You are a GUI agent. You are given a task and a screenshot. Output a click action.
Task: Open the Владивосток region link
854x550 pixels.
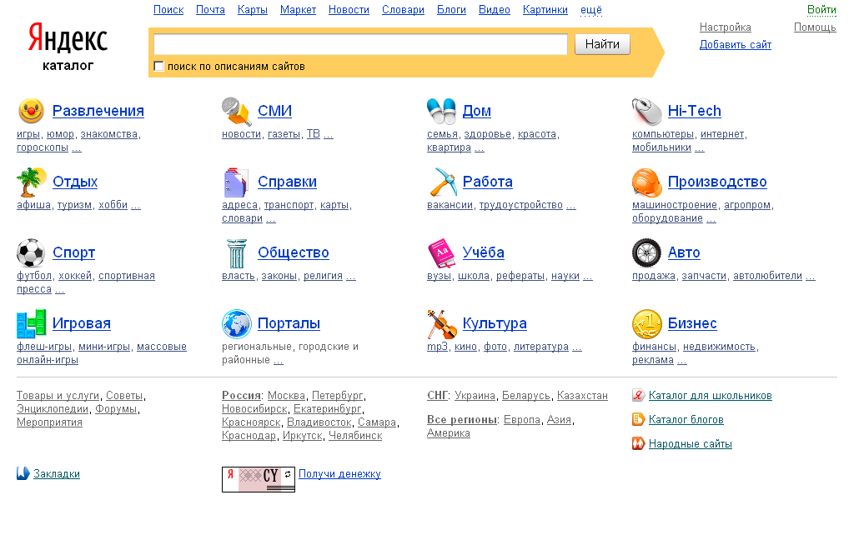319,422
